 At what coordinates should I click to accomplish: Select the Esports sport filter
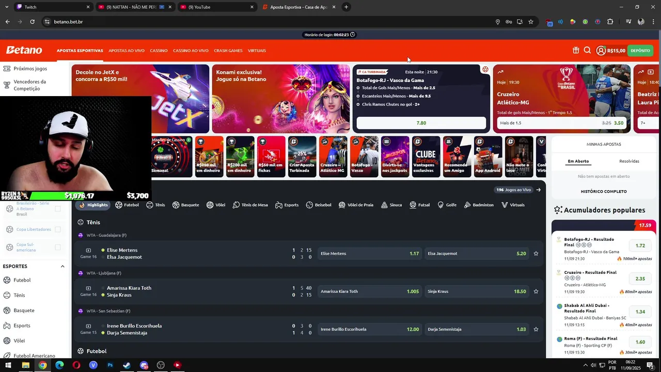coord(287,205)
